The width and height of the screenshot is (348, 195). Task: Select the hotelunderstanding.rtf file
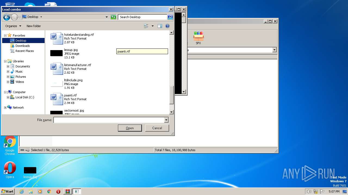click(x=79, y=38)
